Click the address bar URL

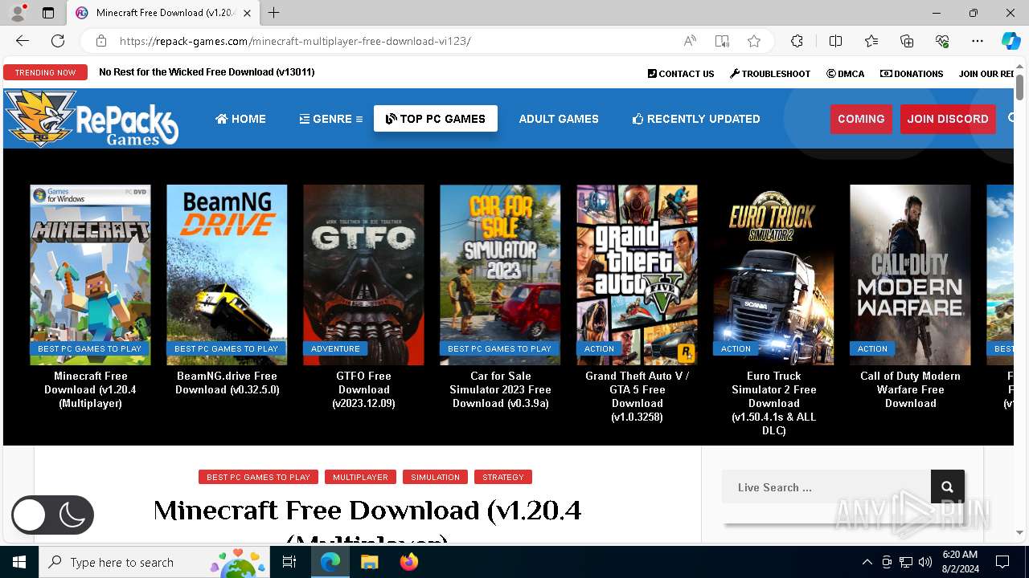295,41
